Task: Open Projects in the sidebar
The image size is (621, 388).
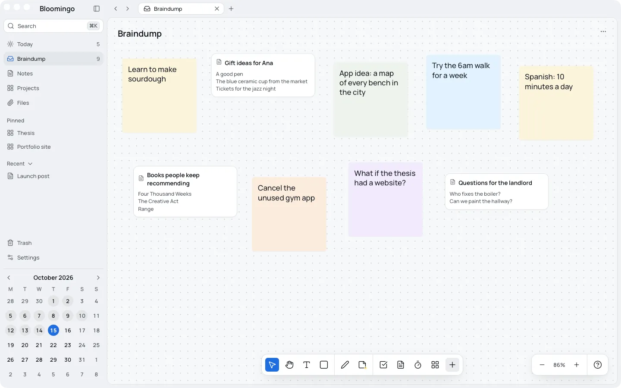Action: click(53, 88)
